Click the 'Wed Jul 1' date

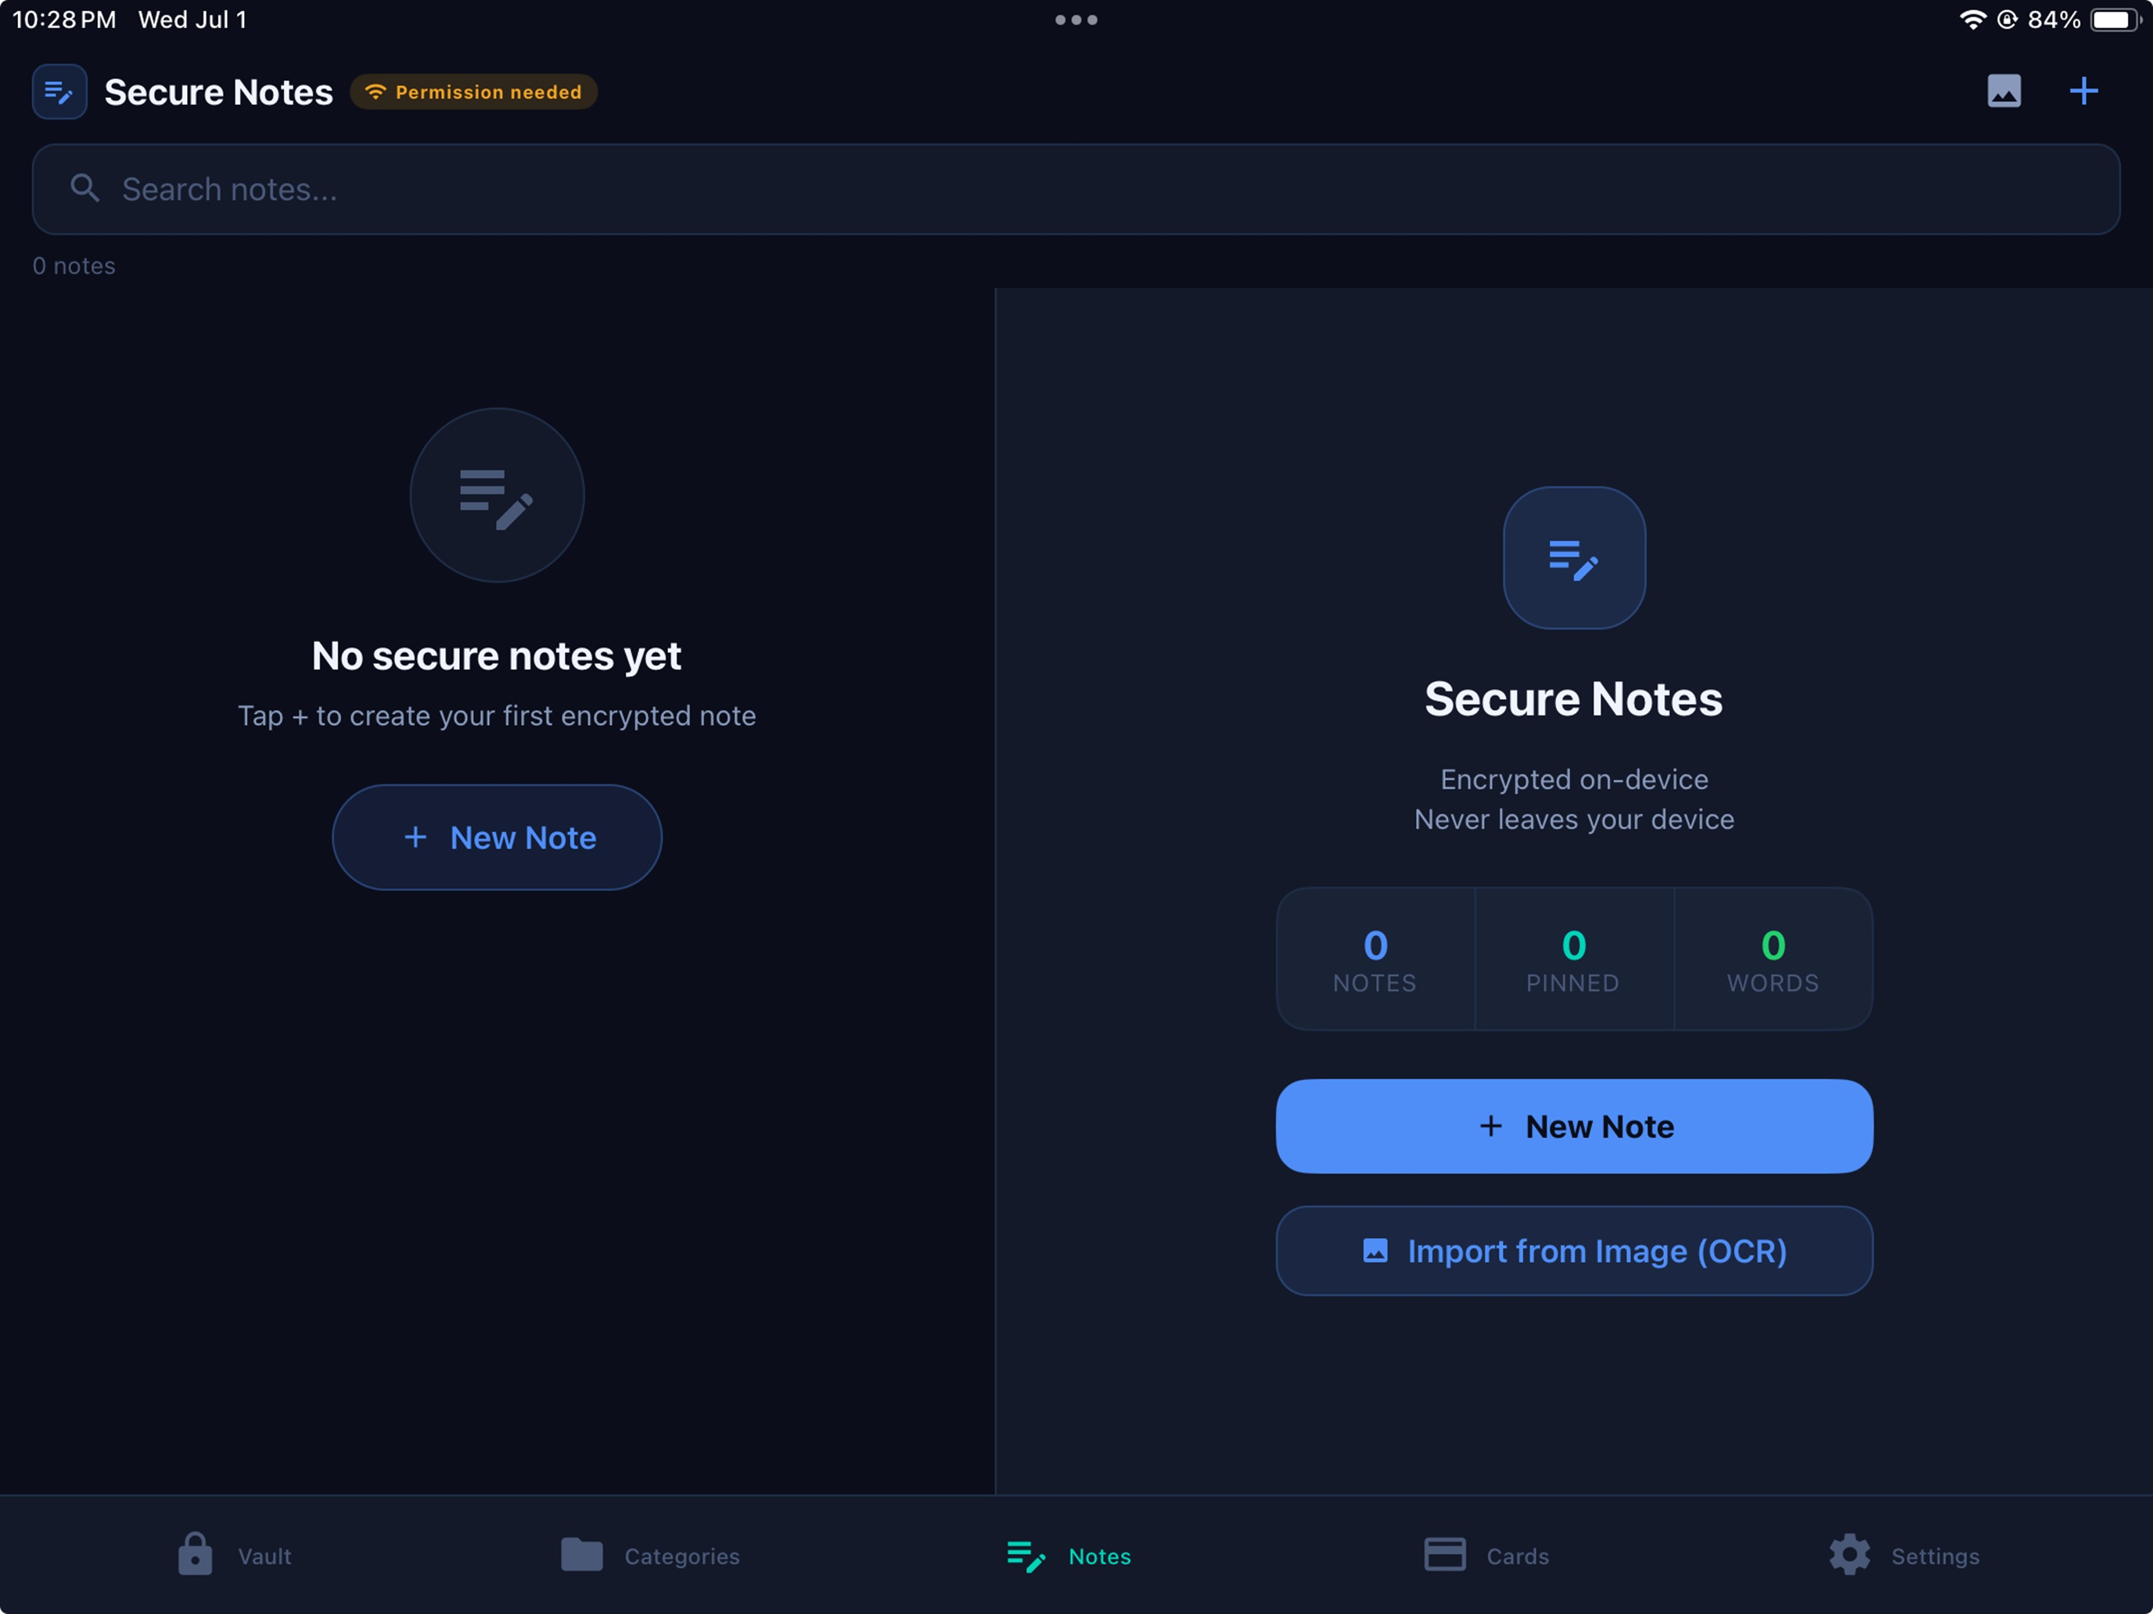click(192, 20)
